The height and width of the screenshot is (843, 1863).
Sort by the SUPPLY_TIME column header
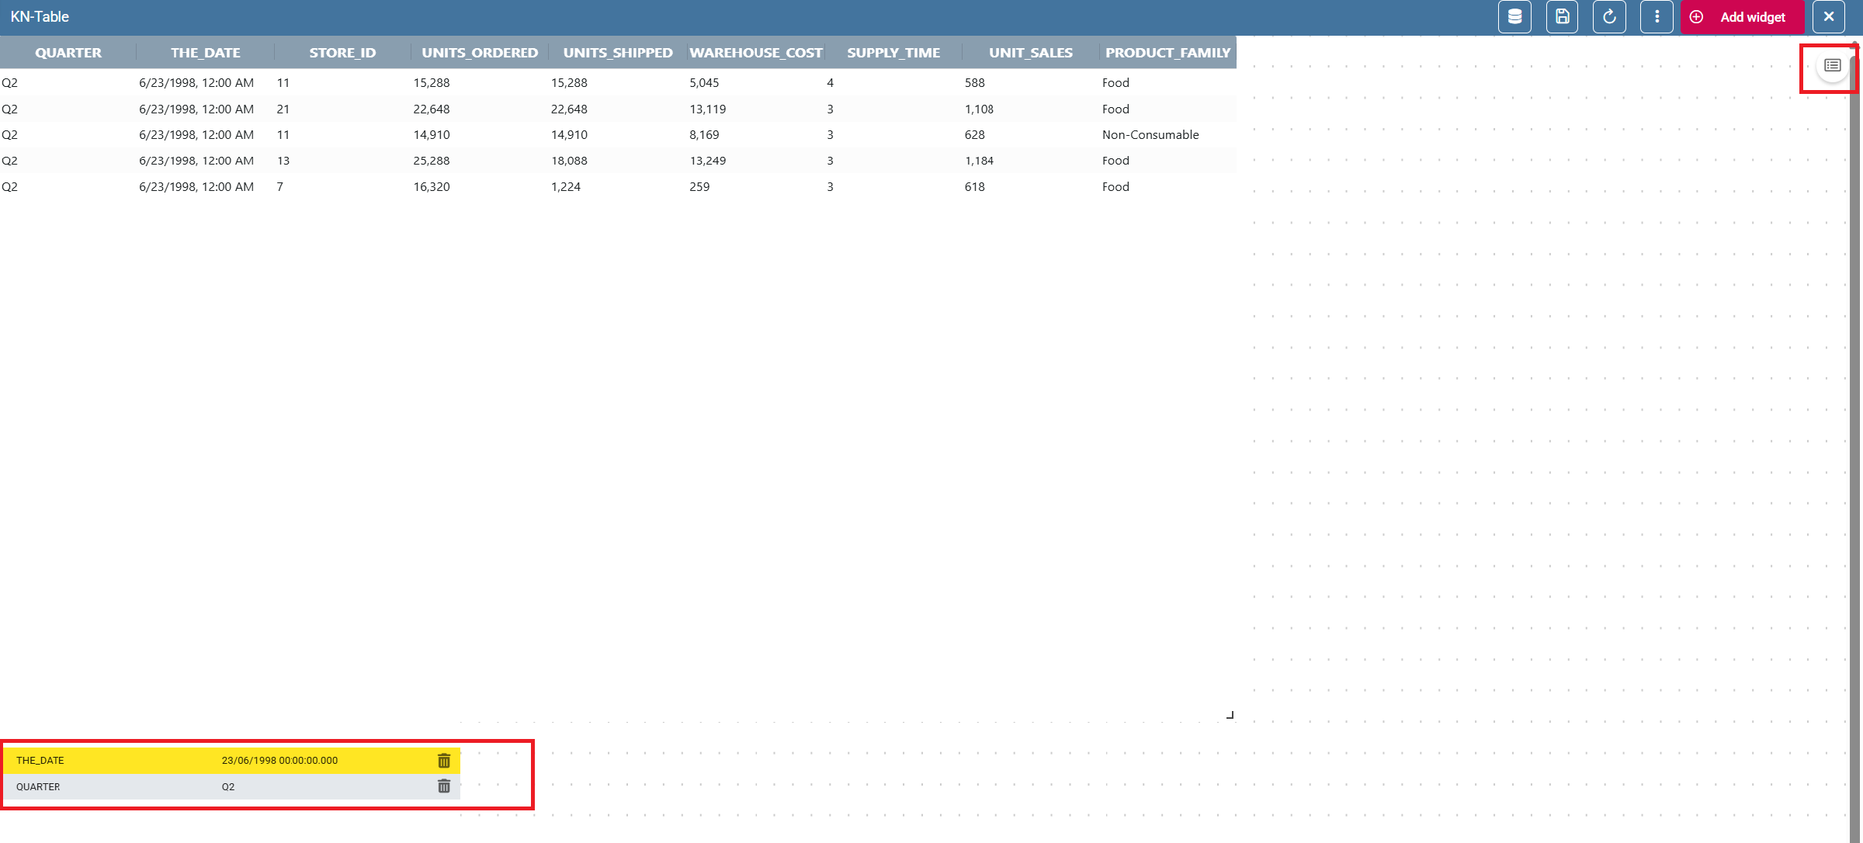[x=893, y=53]
